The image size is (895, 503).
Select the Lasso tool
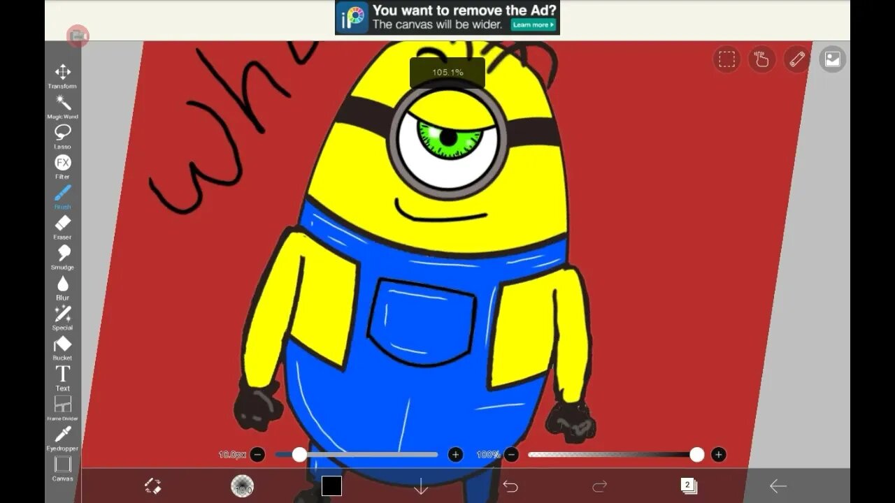pos(63,136)
